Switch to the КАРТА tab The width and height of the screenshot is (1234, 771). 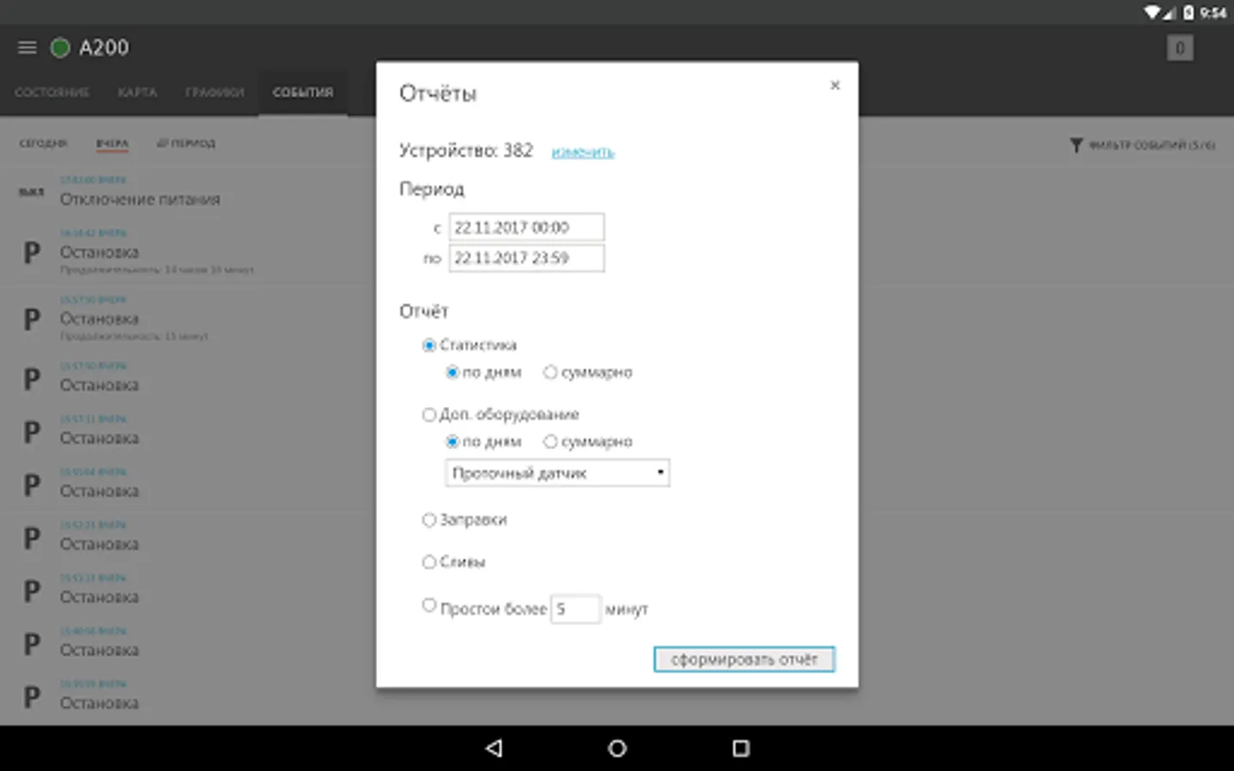[137, 93]
